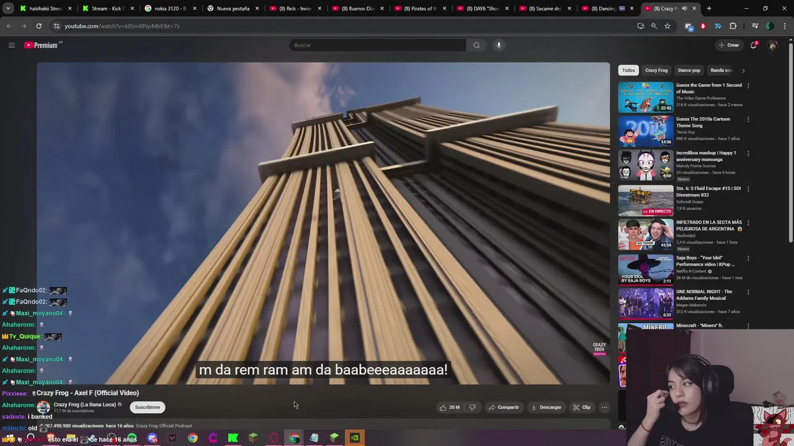
Task: Open the browser zoom magnifier icon
Action: tap(654, 26)
